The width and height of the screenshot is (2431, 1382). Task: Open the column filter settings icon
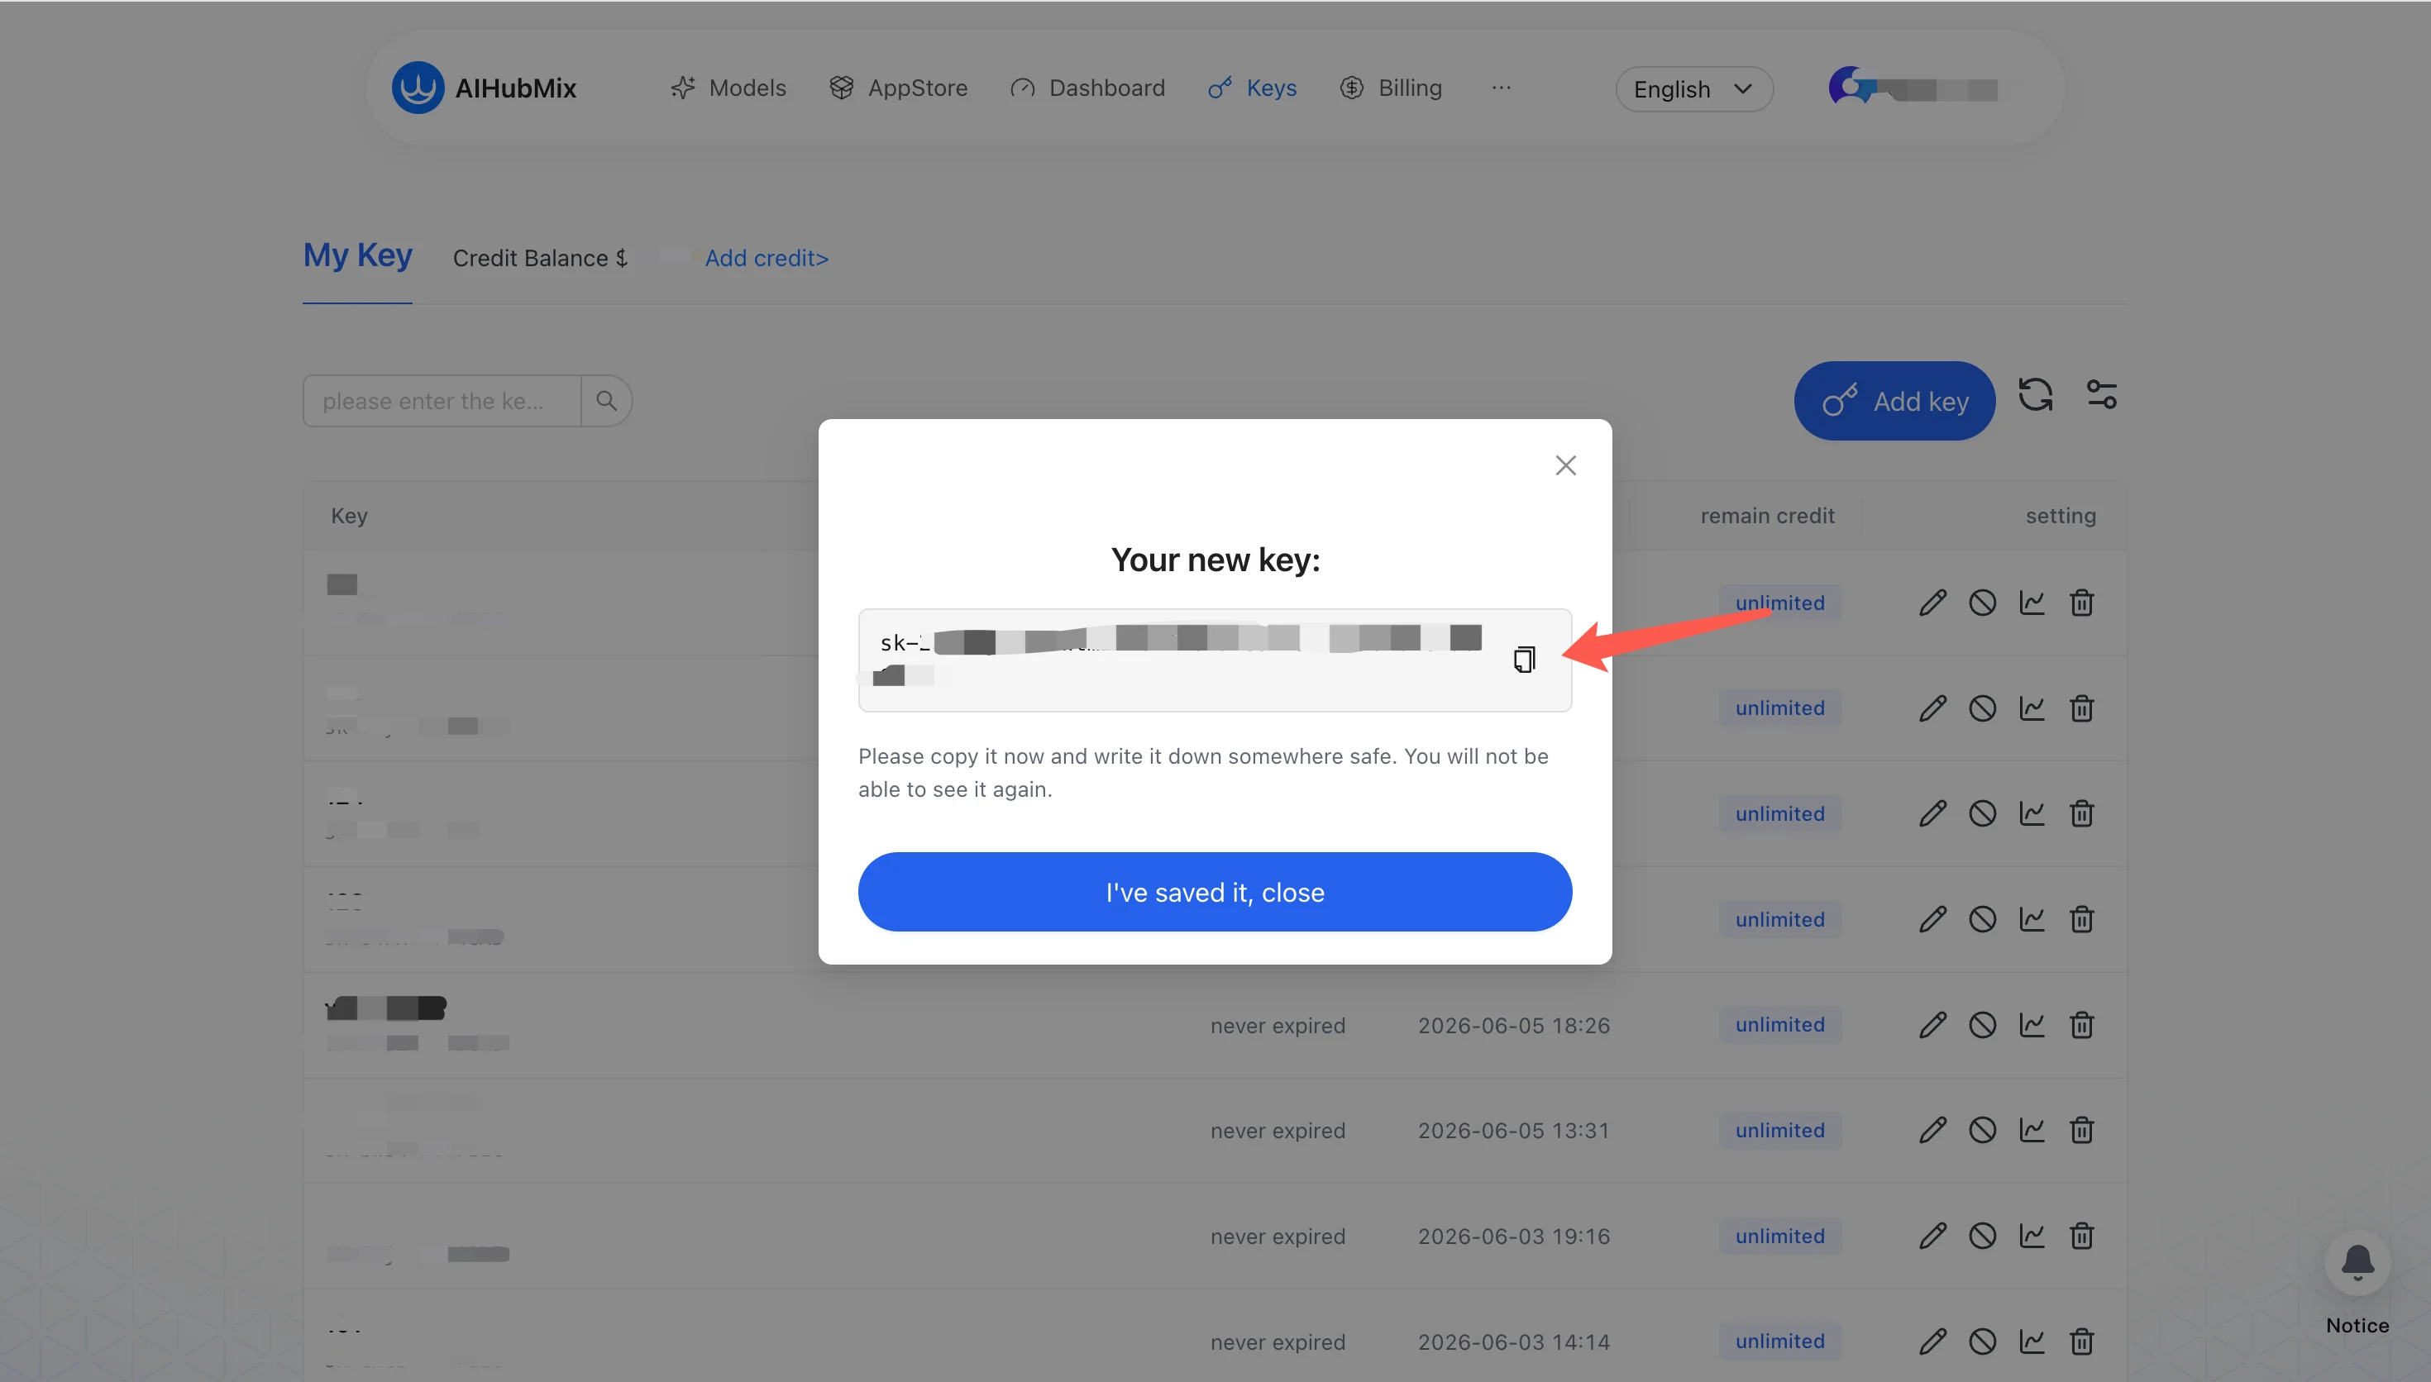pyautogui.click(x=2102, y=395)
